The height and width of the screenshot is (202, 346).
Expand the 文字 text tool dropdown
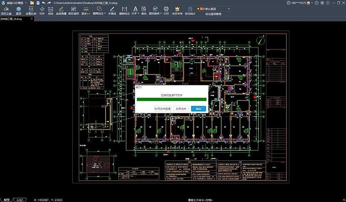[135, 10]
